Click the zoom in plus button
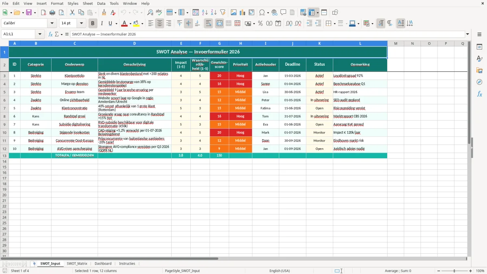 [x=471, y=271]
